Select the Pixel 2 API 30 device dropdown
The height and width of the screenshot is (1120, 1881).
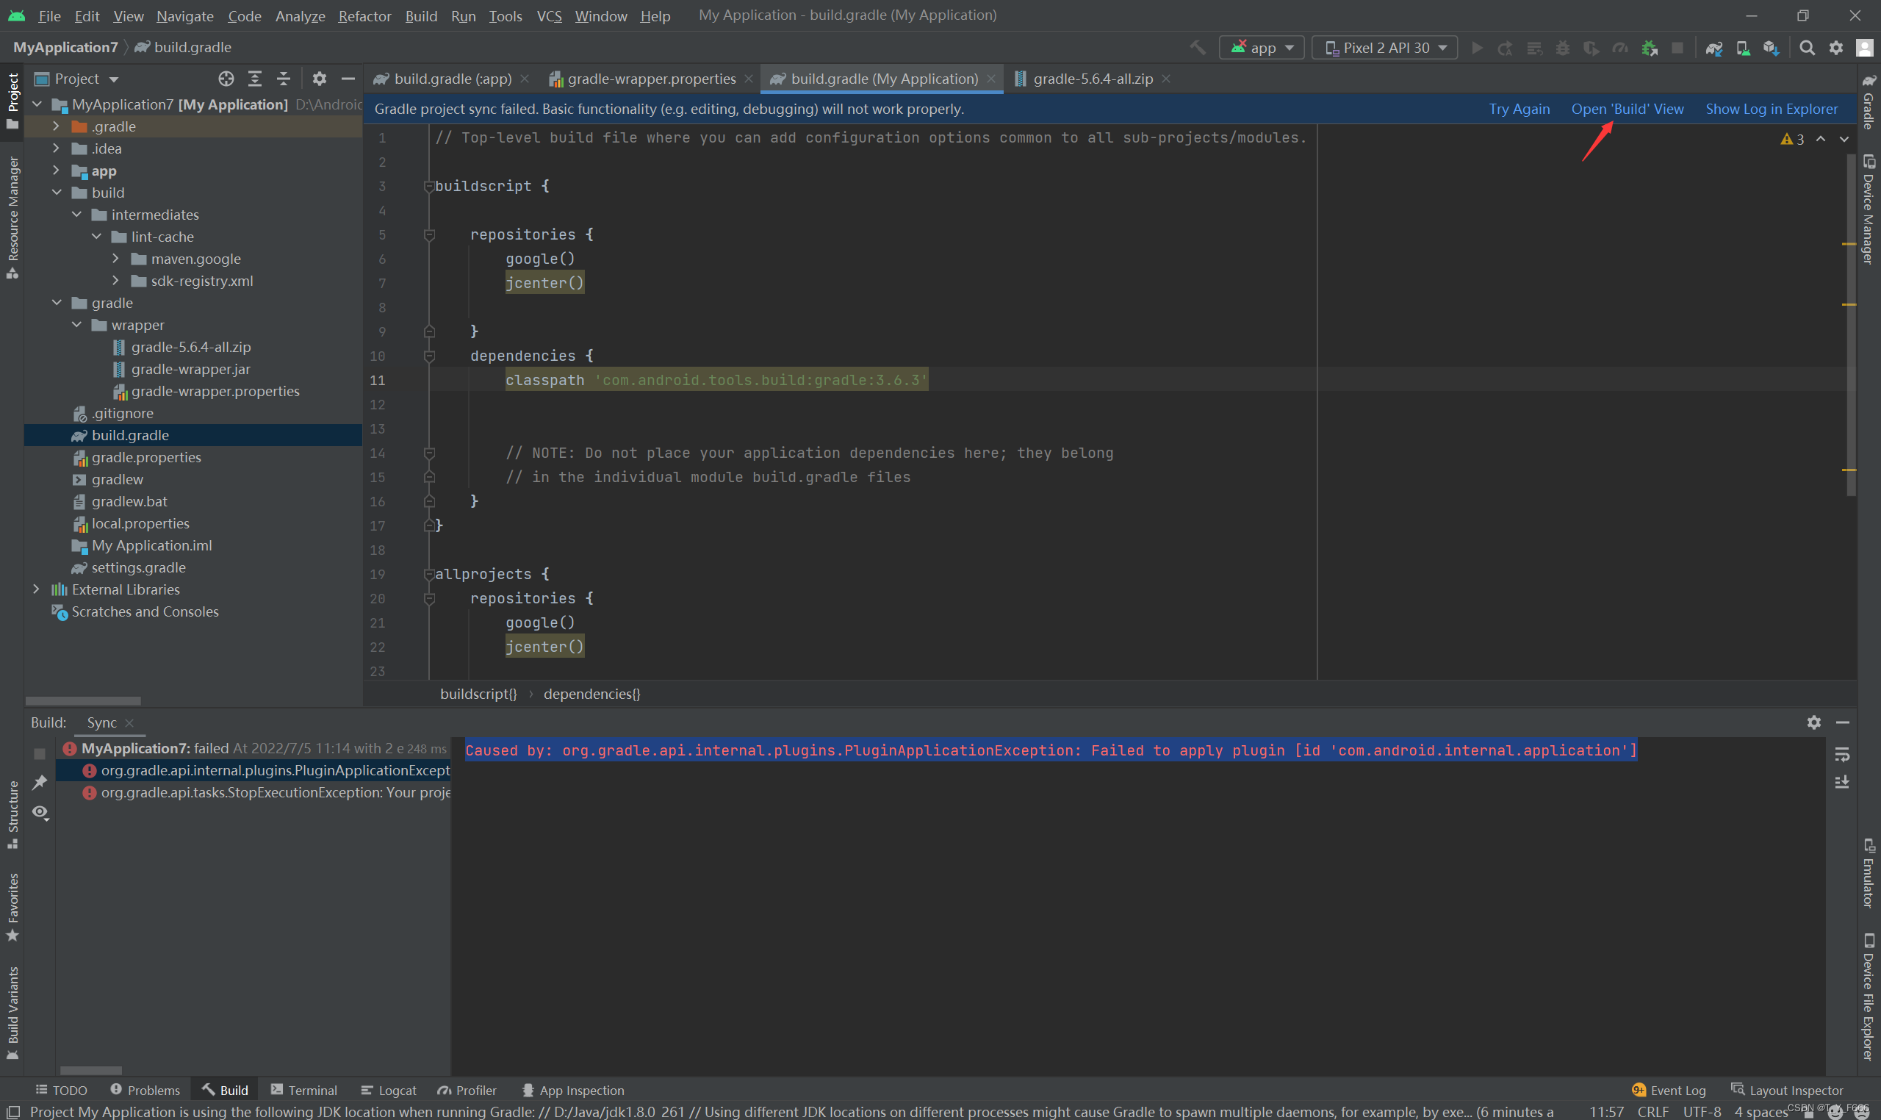[x=1384, y=48]
